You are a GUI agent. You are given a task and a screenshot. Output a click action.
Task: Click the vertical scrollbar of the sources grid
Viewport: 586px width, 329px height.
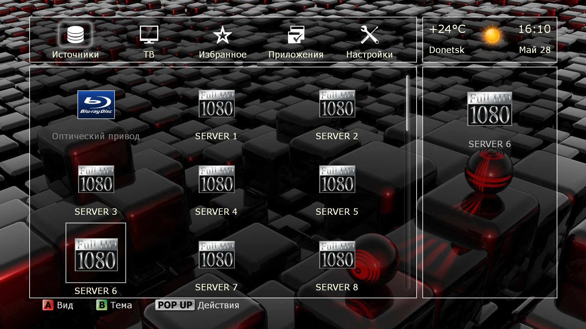(x=407, y=182)
